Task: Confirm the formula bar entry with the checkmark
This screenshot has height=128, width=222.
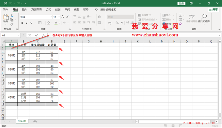Action: [x=37, y=35]
